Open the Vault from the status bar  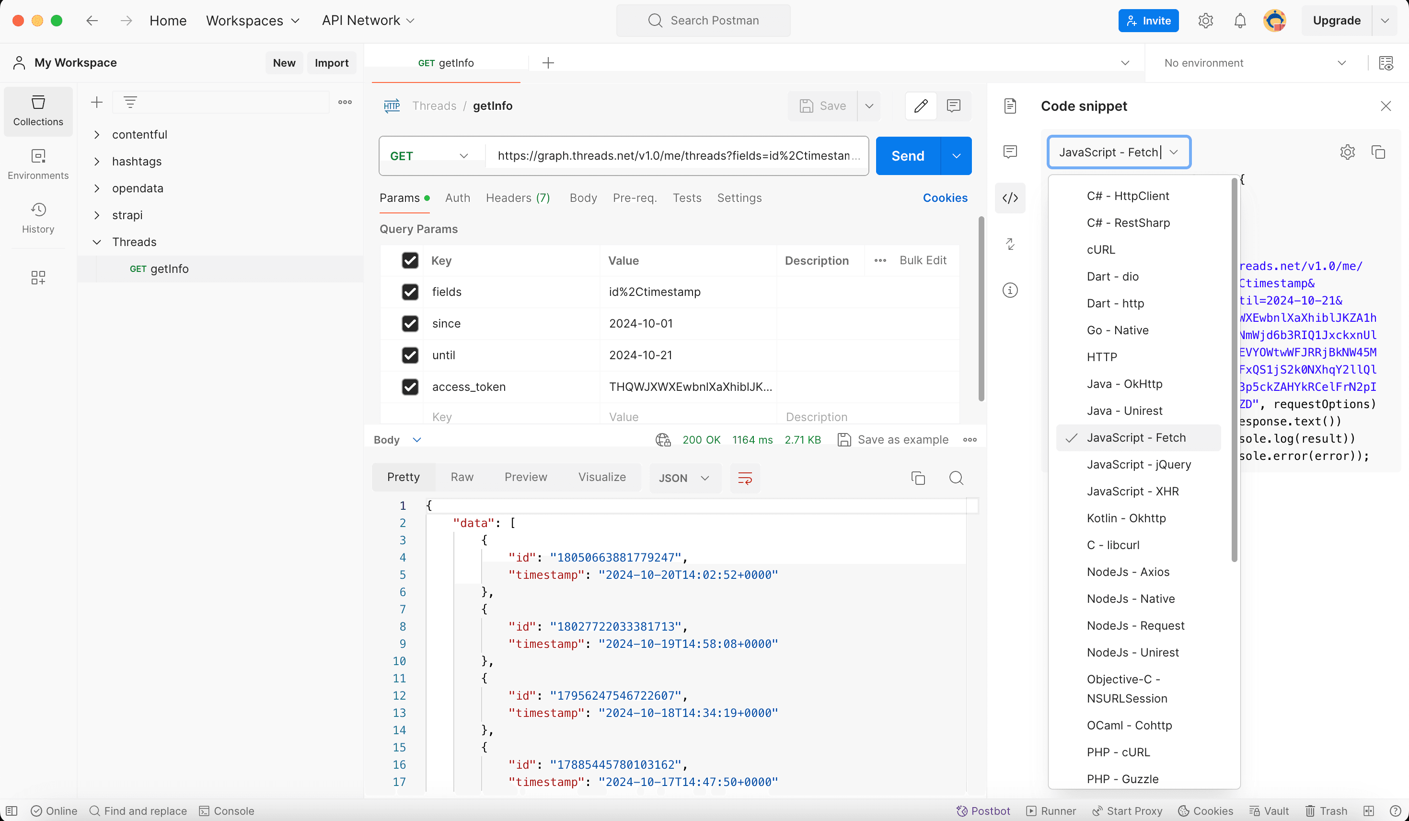coord(1269,810)
